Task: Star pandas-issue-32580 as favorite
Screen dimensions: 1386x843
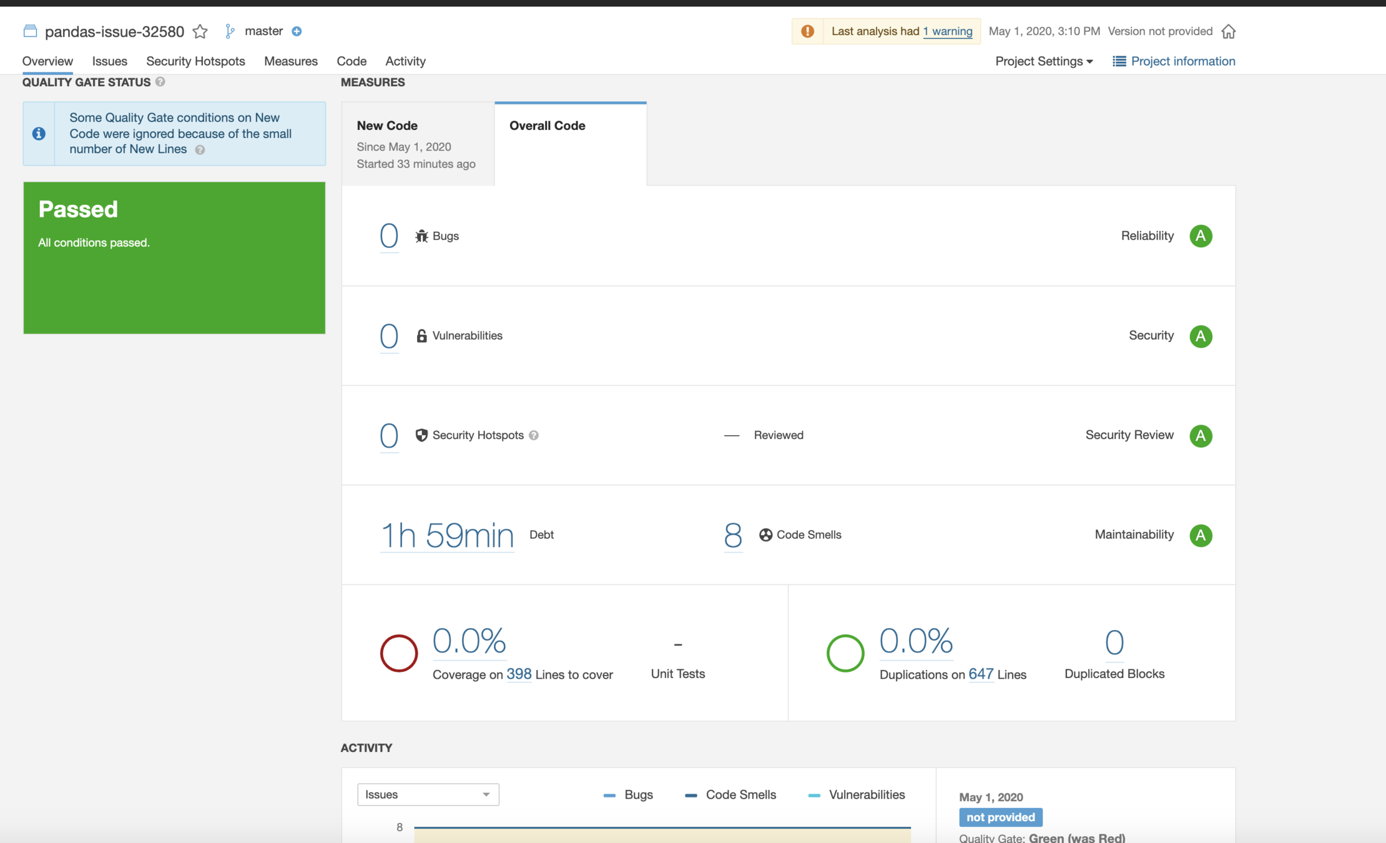Action: pyautogui.click(x=200, y=31)
